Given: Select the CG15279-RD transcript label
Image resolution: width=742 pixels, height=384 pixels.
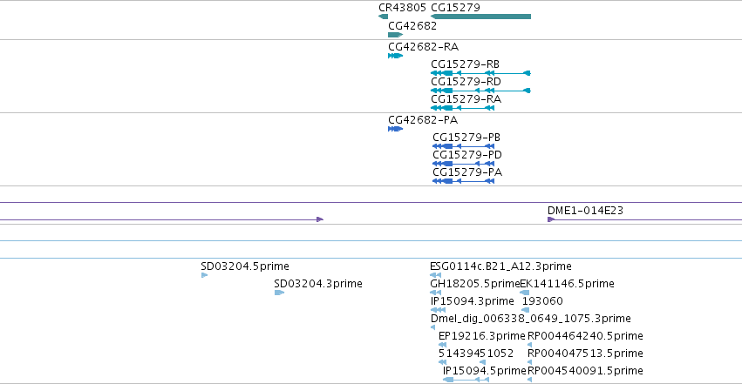Looking at the screenshot, I should [466, 82].
